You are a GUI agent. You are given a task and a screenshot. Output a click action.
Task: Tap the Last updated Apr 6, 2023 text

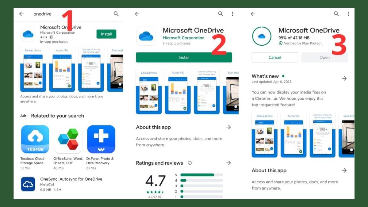(272, 82)
